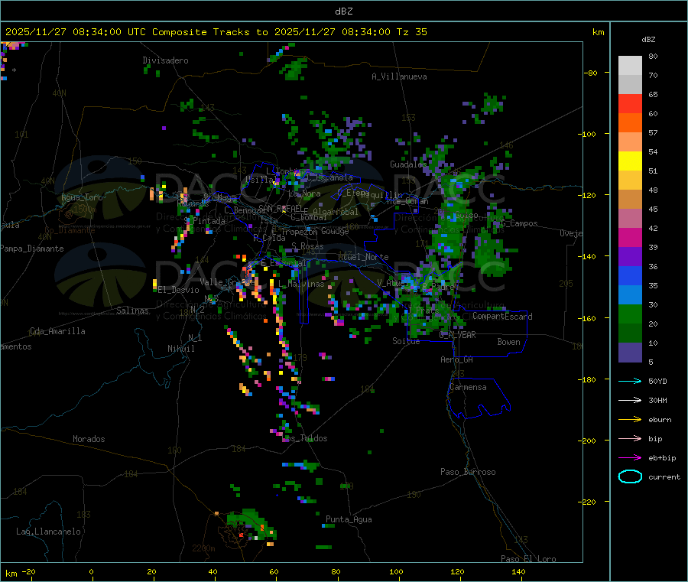The height and width of the screenshot is (582, 688).
Task: Click the cyan 50YD track arrow in legend
Action: (630, 381)
